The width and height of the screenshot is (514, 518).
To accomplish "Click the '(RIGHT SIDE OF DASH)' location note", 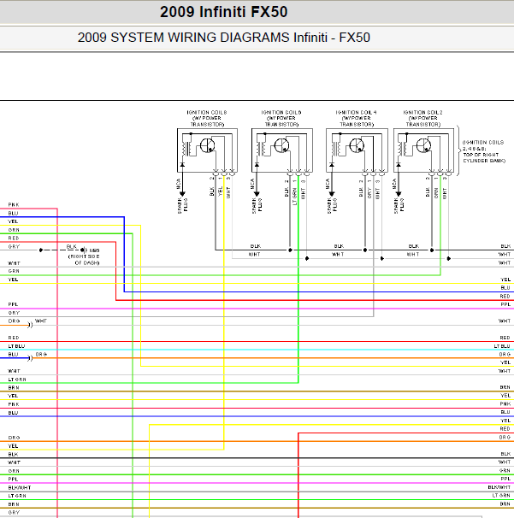I will click(84, 260).
